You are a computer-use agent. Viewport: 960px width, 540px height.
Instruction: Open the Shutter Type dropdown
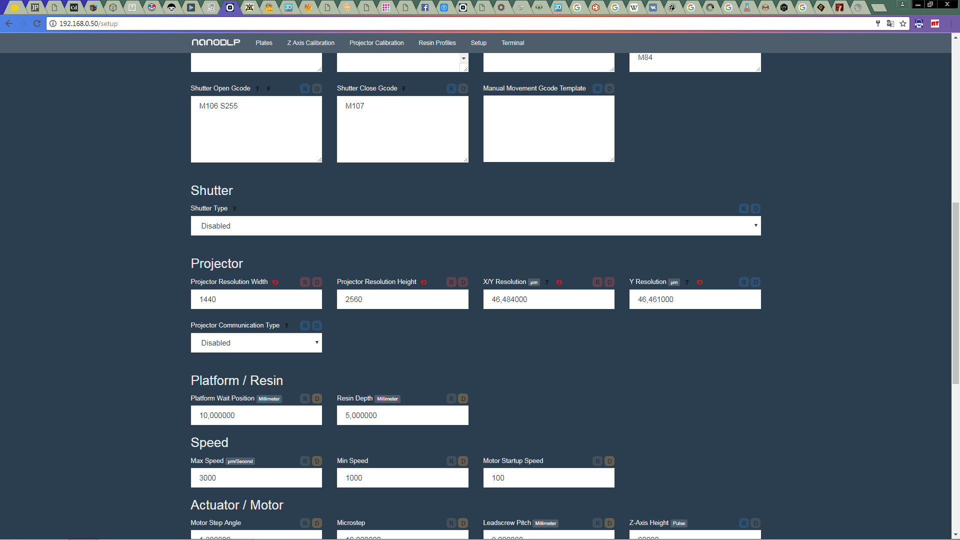475,226
